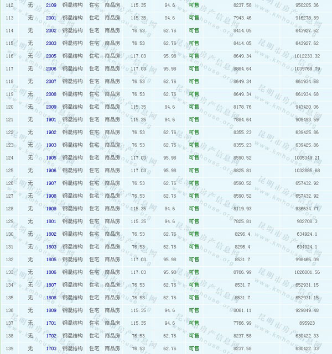
Task: Click 可售 status for room 2003
Action: pos(194,43)
